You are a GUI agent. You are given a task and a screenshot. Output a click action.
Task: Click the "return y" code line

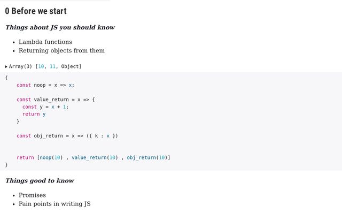click(x=34, y=114)
